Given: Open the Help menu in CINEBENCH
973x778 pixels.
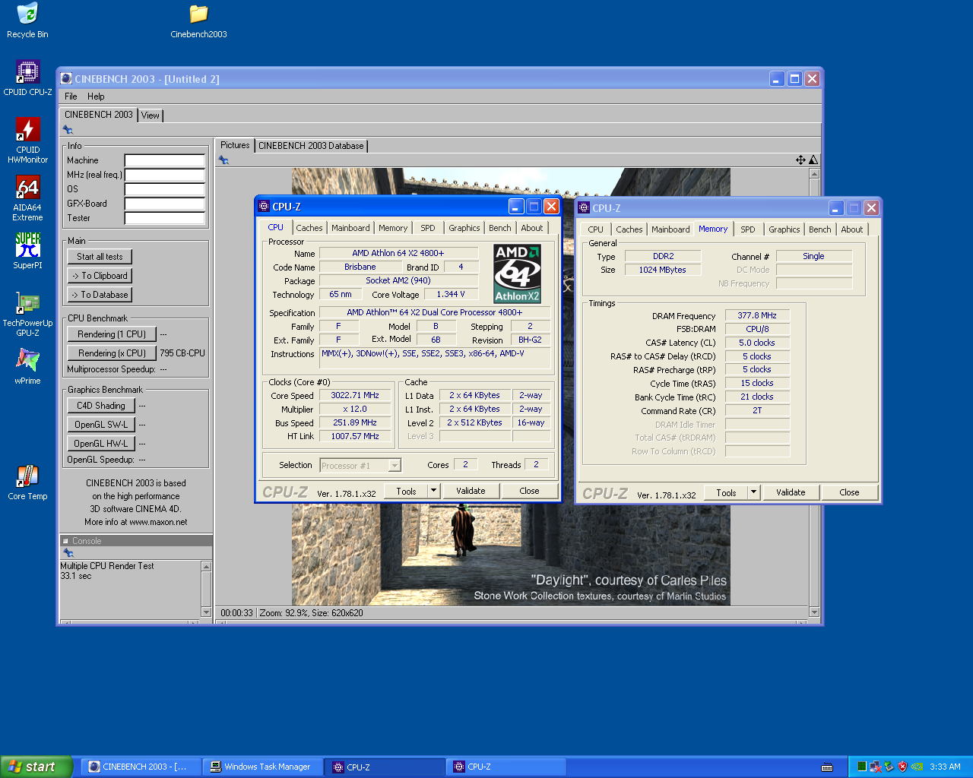Looking at the screenshot, I should (96, 96).
